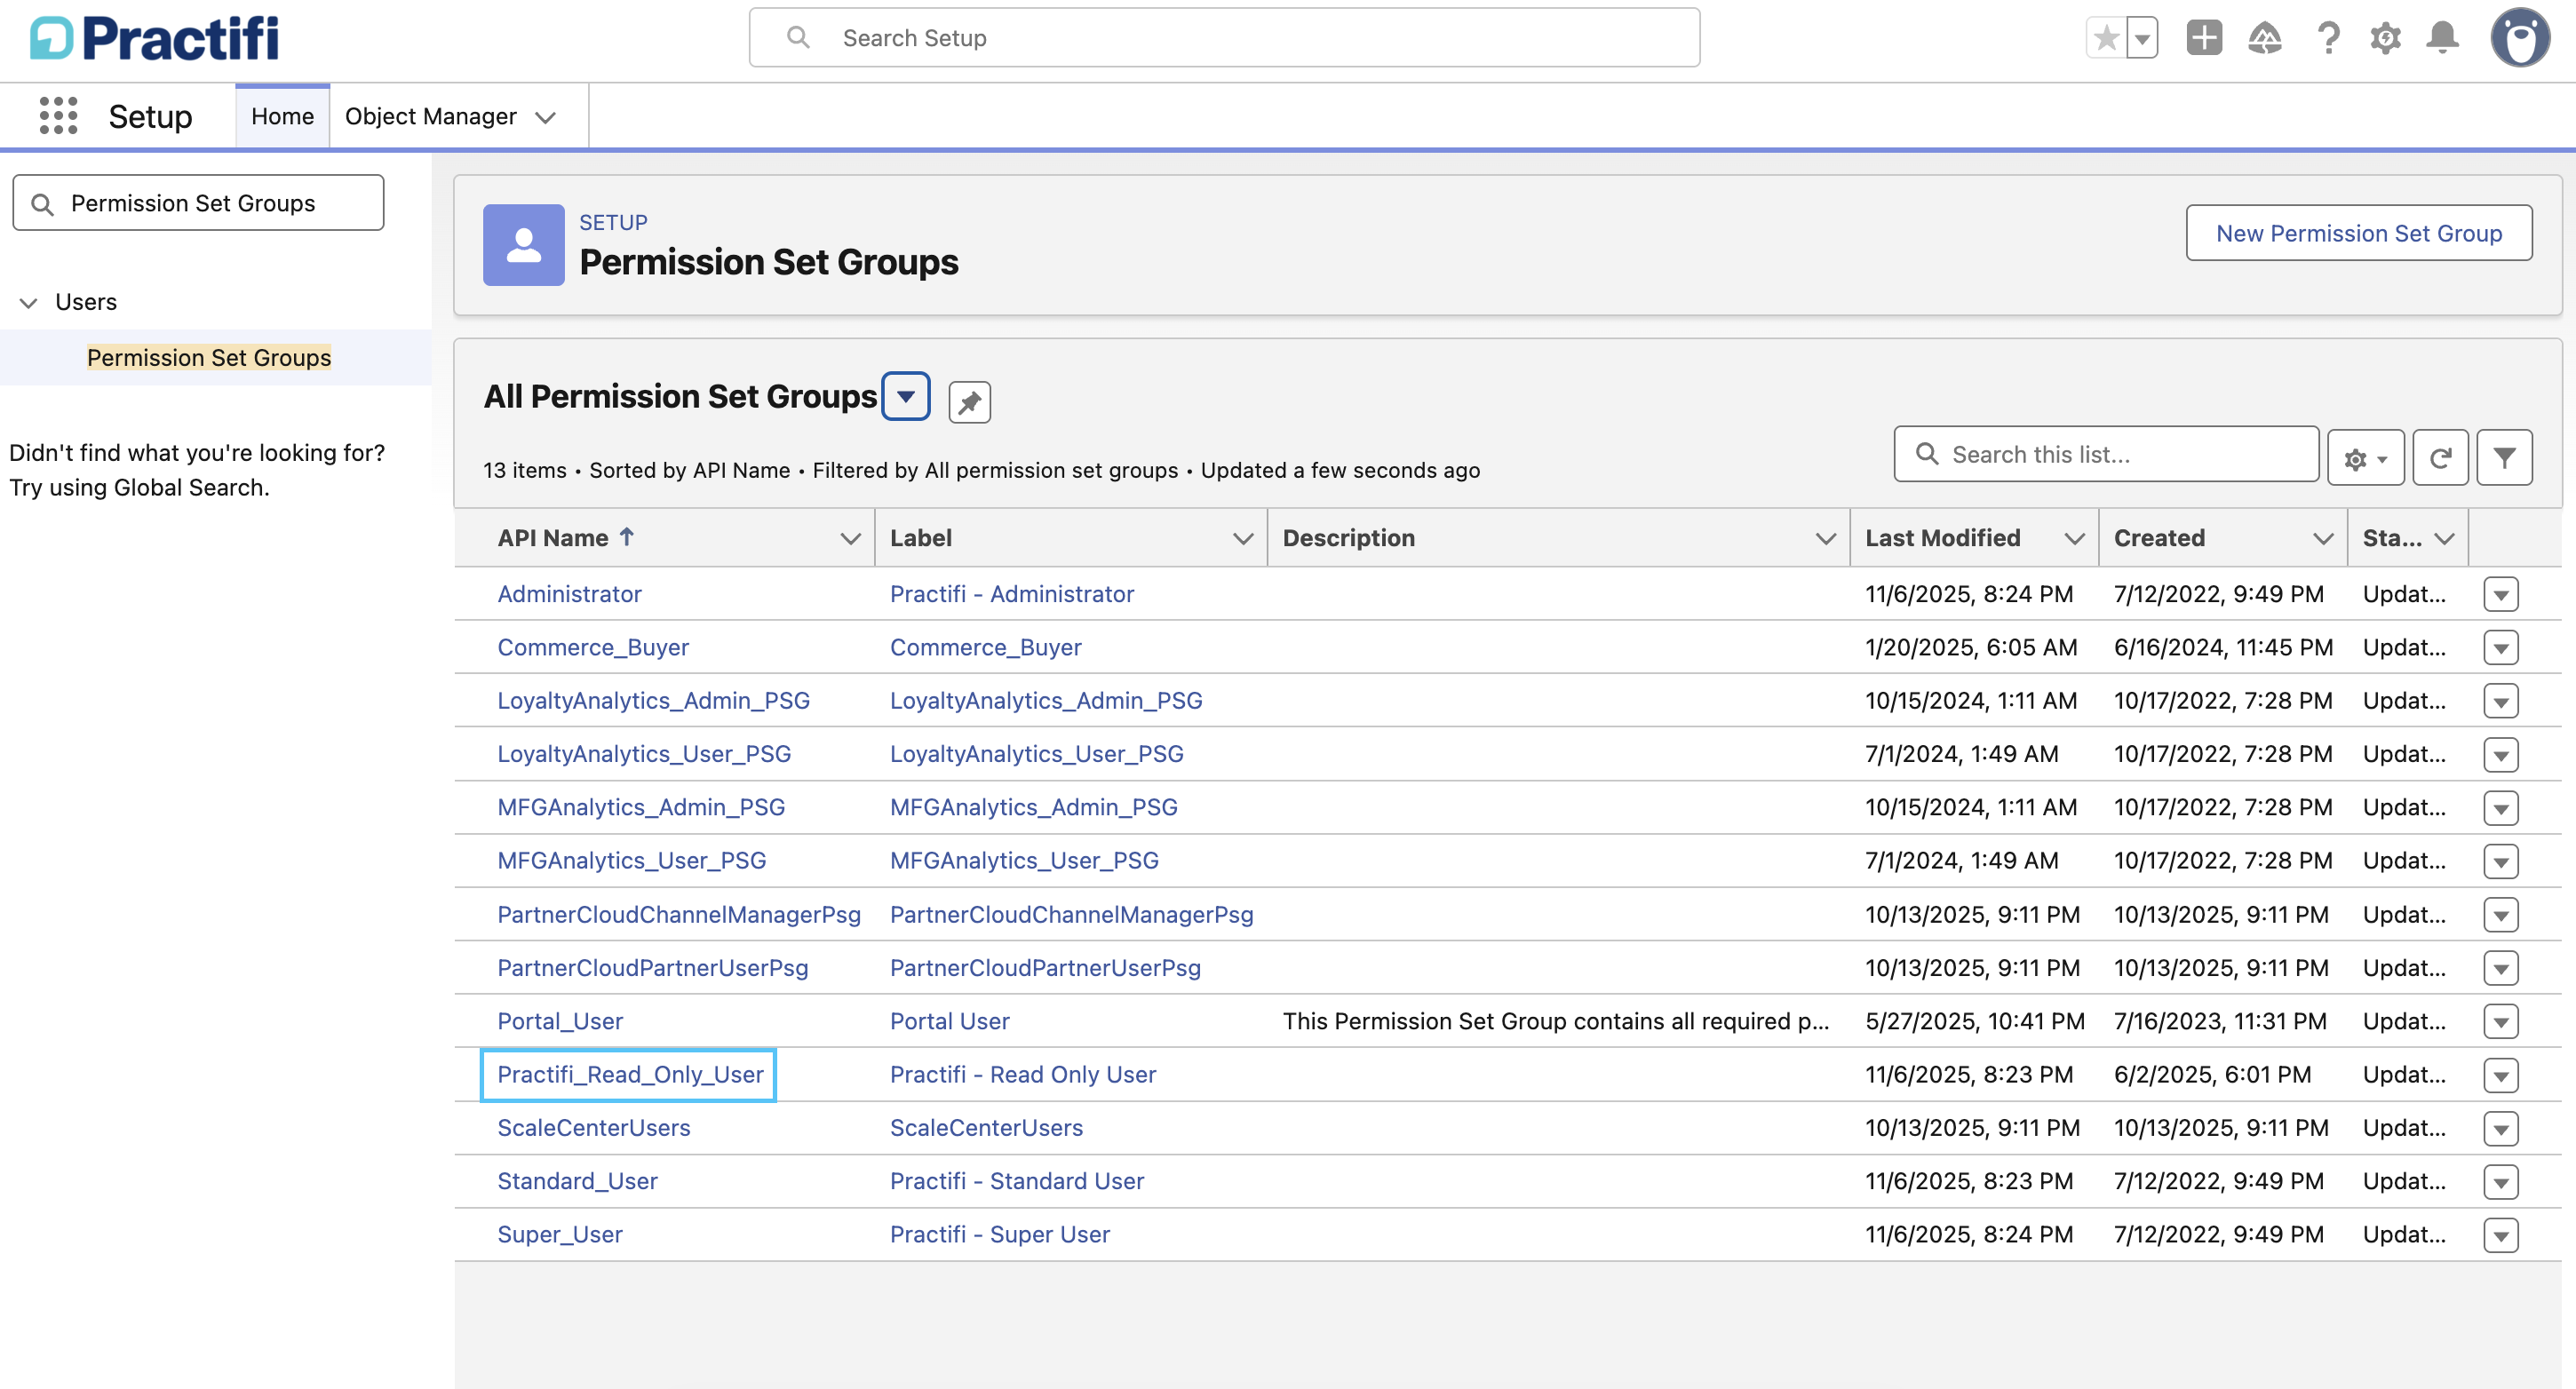Click the Portal User description text
The image size is (2576, 1389).
tap(1556, 1021)
